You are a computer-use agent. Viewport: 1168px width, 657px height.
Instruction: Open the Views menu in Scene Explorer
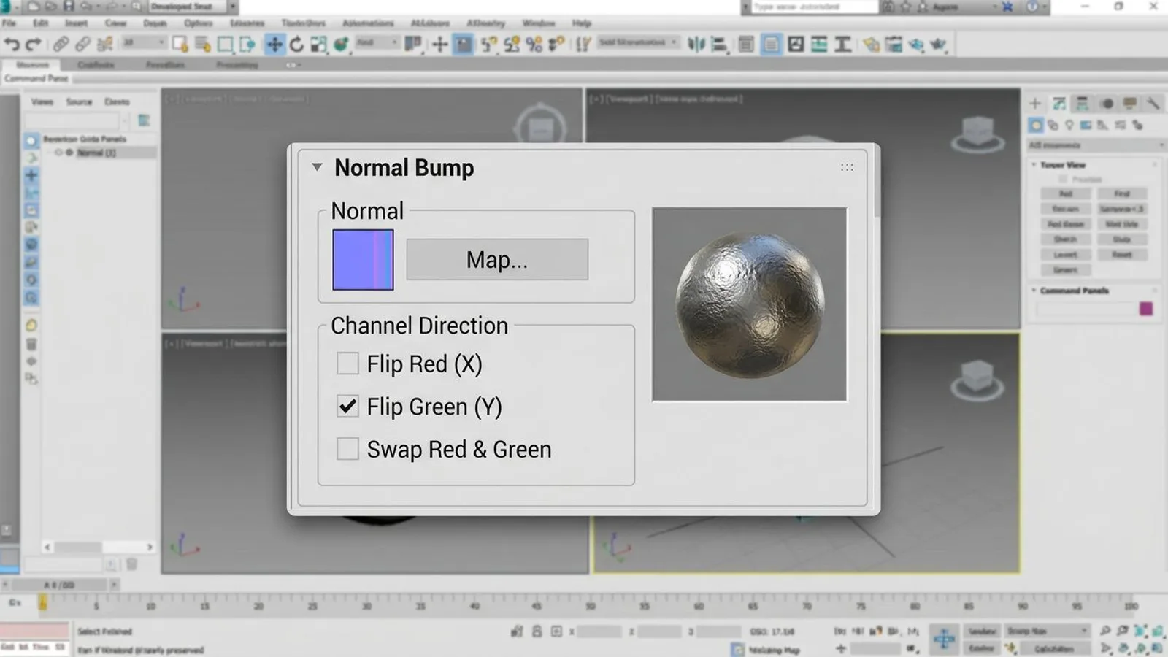coord(42,101)
